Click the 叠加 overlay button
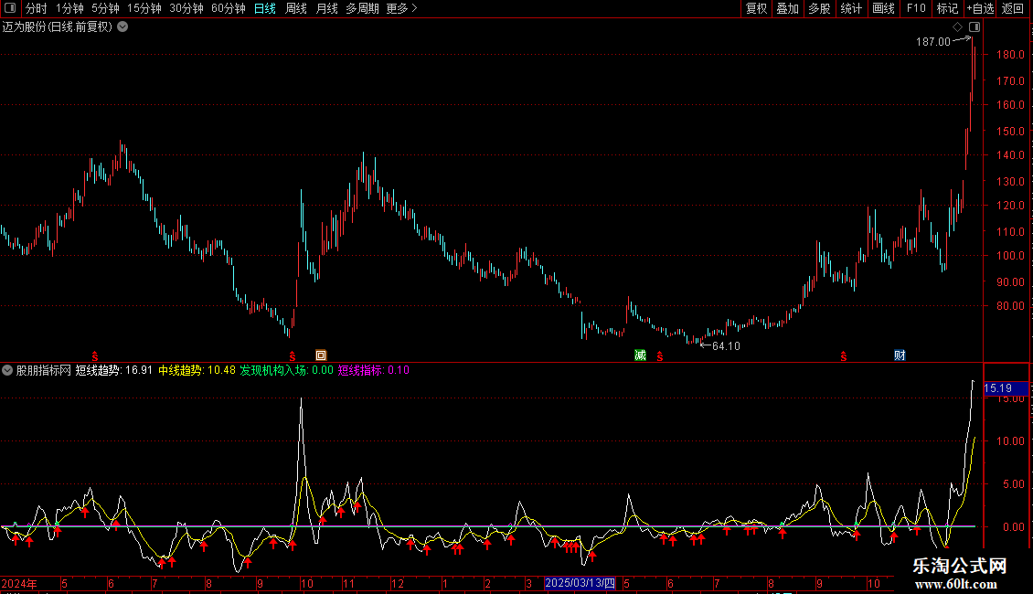This screenshot has width=1033, height=594. [788, 8]
